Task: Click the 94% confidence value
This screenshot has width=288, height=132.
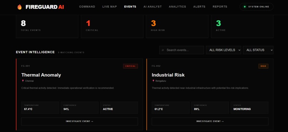Action: 66,109
